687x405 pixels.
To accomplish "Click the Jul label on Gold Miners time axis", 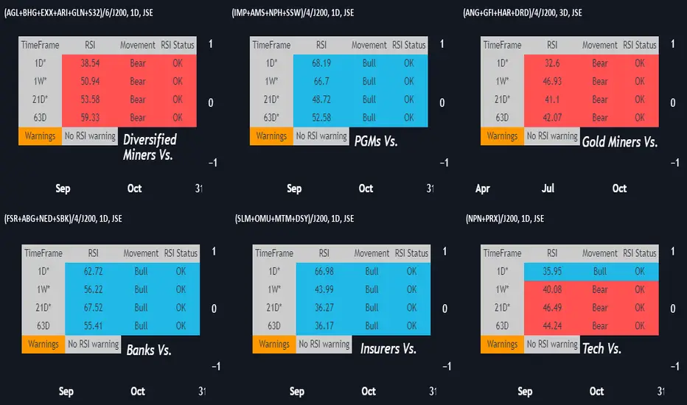I will click(548, 189).
